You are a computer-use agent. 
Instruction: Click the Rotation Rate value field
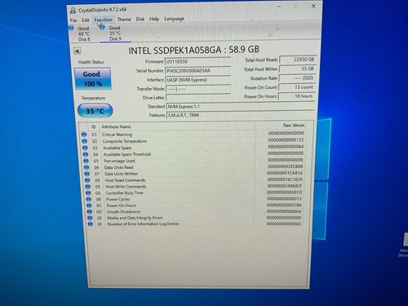pyautogui.click(x=297, y=78)
